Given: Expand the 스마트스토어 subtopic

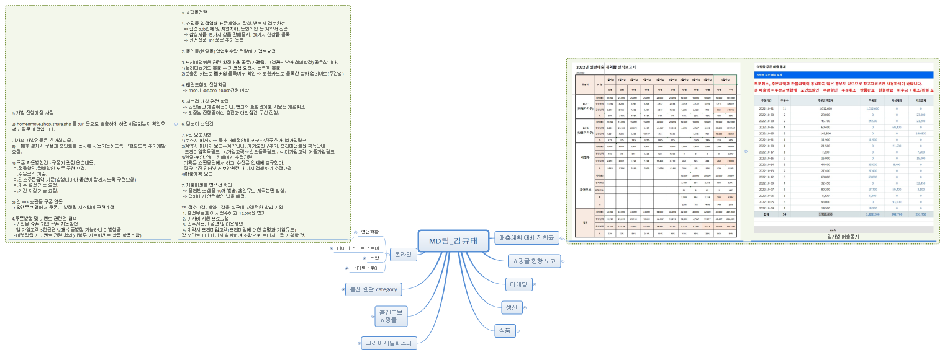Looking at the screenshot, I should (x=346, y=268).
